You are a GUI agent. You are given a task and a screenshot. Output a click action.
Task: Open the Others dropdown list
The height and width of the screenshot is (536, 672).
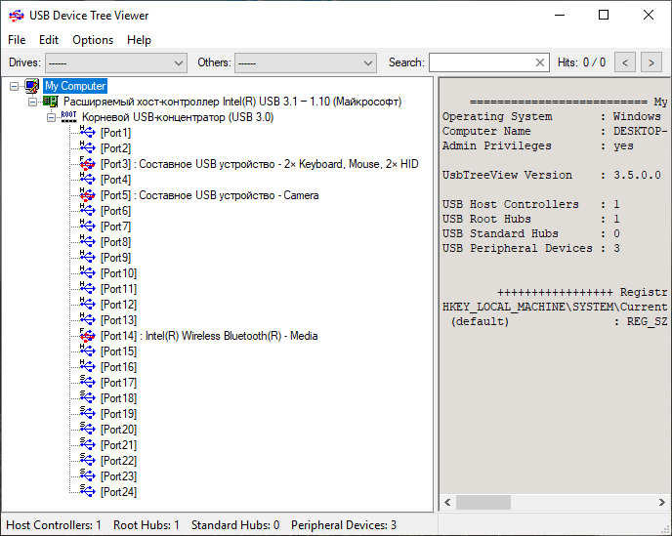[x=368, y=62]
